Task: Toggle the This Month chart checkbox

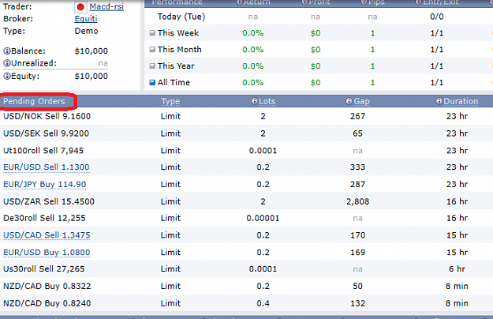Action: (152, 50)
